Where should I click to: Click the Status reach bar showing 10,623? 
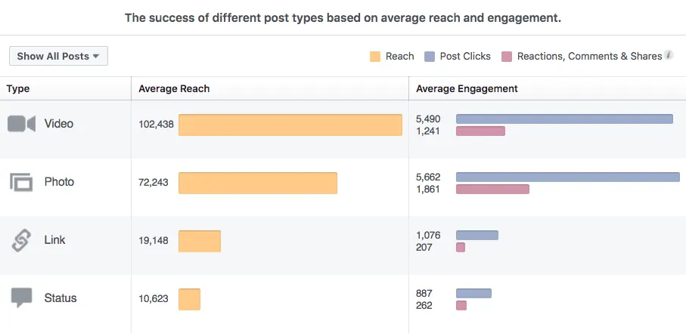point(189,299)
